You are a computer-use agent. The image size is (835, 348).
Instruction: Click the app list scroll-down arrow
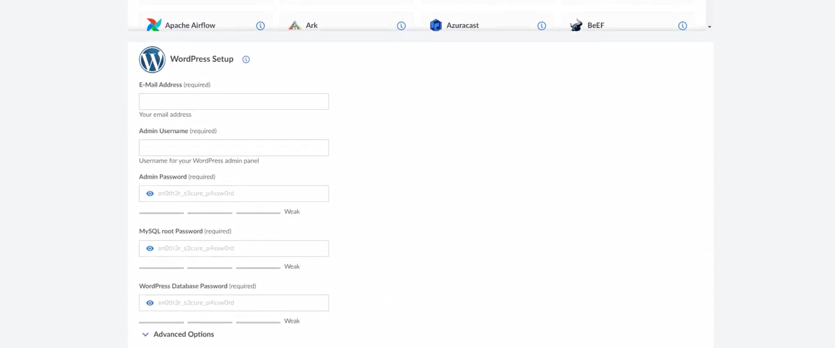pyautogui.click(x=709, y=27)
